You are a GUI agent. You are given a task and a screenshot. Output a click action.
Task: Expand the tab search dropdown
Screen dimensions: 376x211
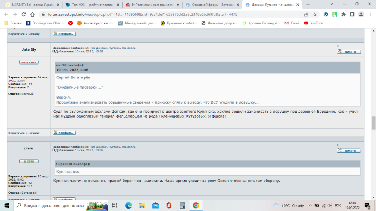(x=332, y=4)
